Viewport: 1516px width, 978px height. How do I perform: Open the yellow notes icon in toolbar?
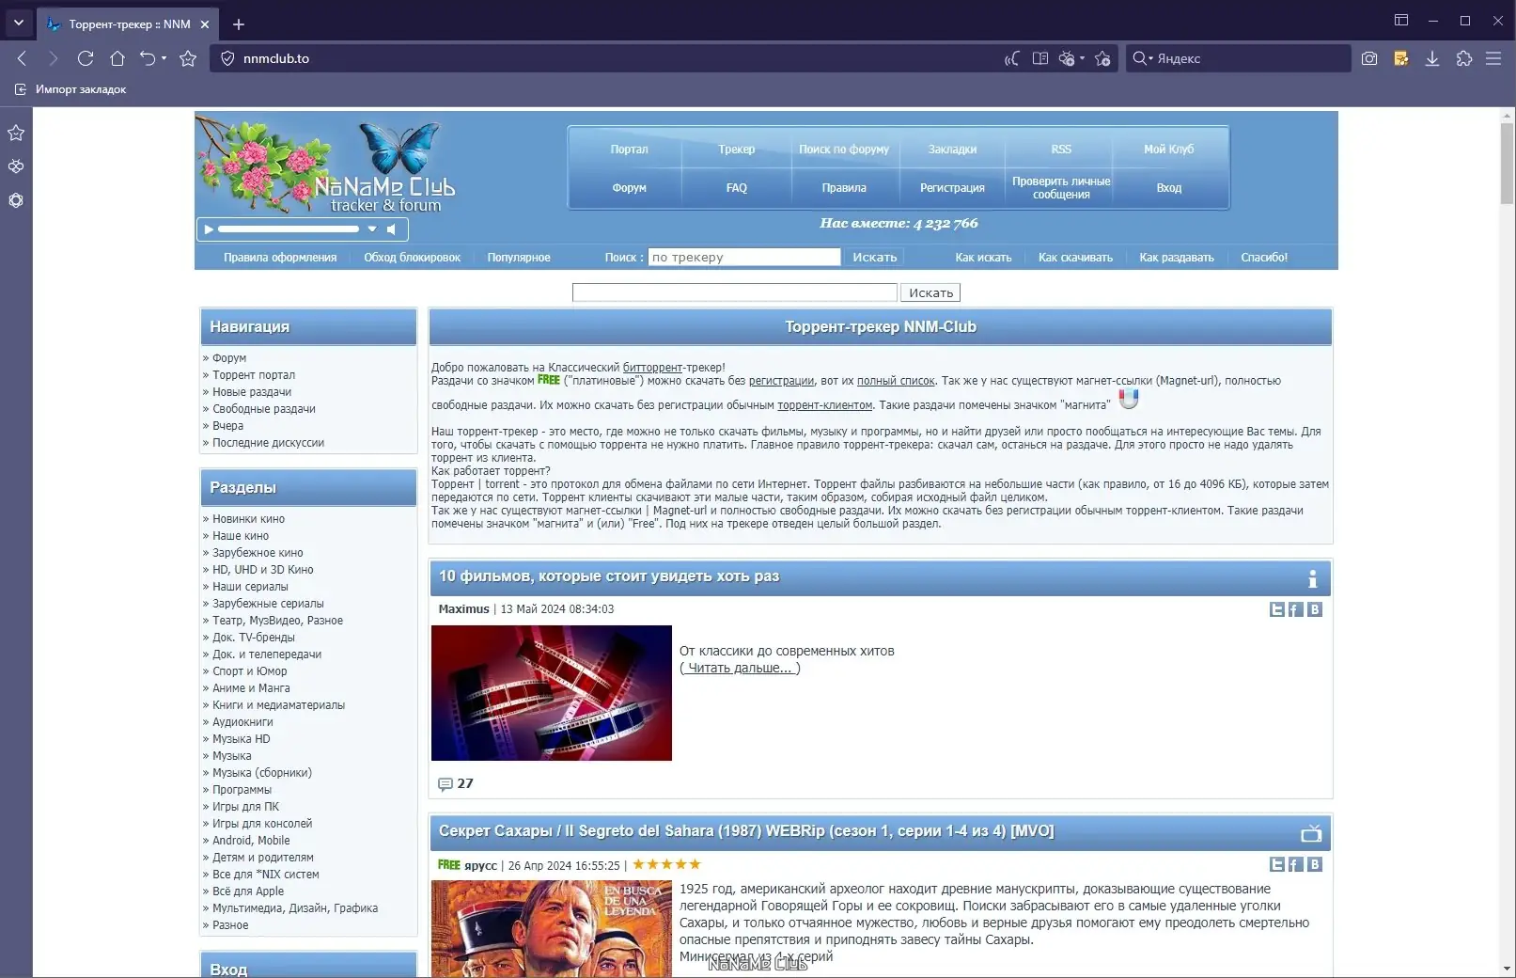(x=1400, y=58)
